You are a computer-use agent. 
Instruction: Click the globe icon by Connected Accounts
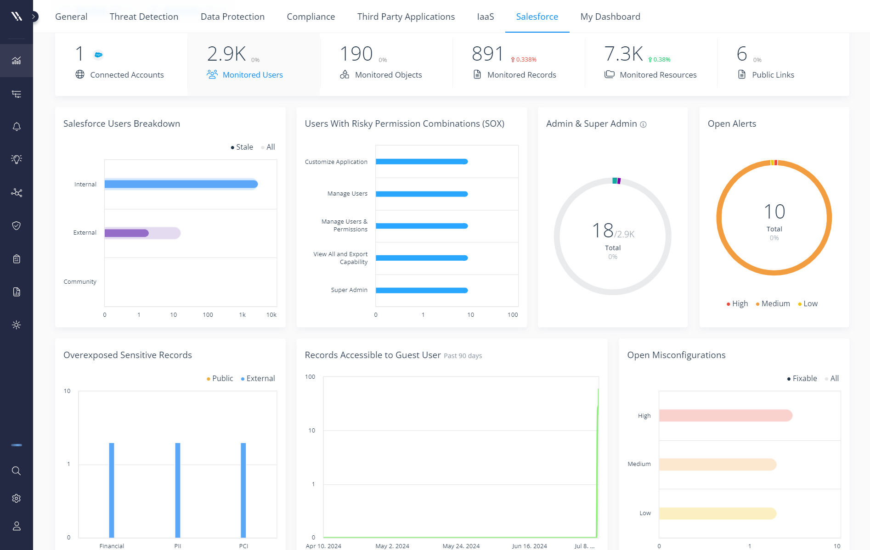coord(80,74)
